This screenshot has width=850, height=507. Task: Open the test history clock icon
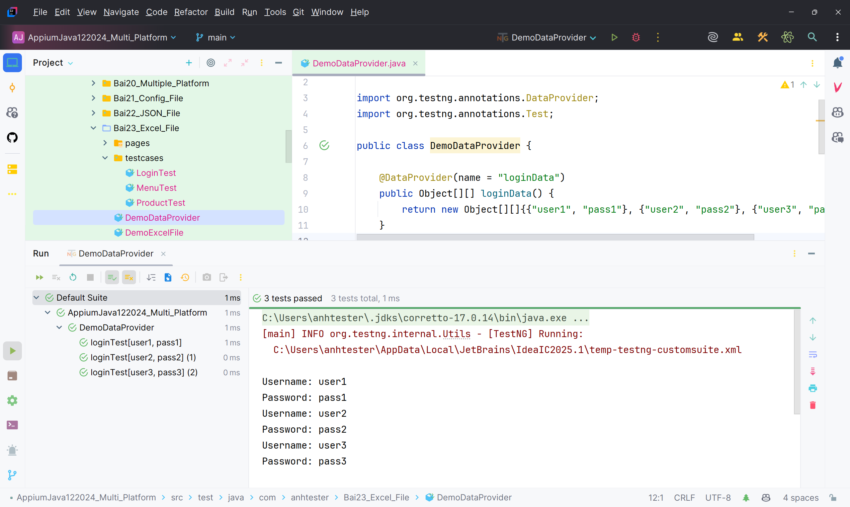(x=185, y=277)
